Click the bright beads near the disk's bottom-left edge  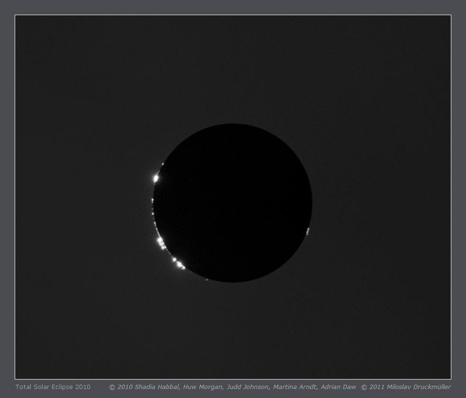pyautogui.click(x=179, y=263)
